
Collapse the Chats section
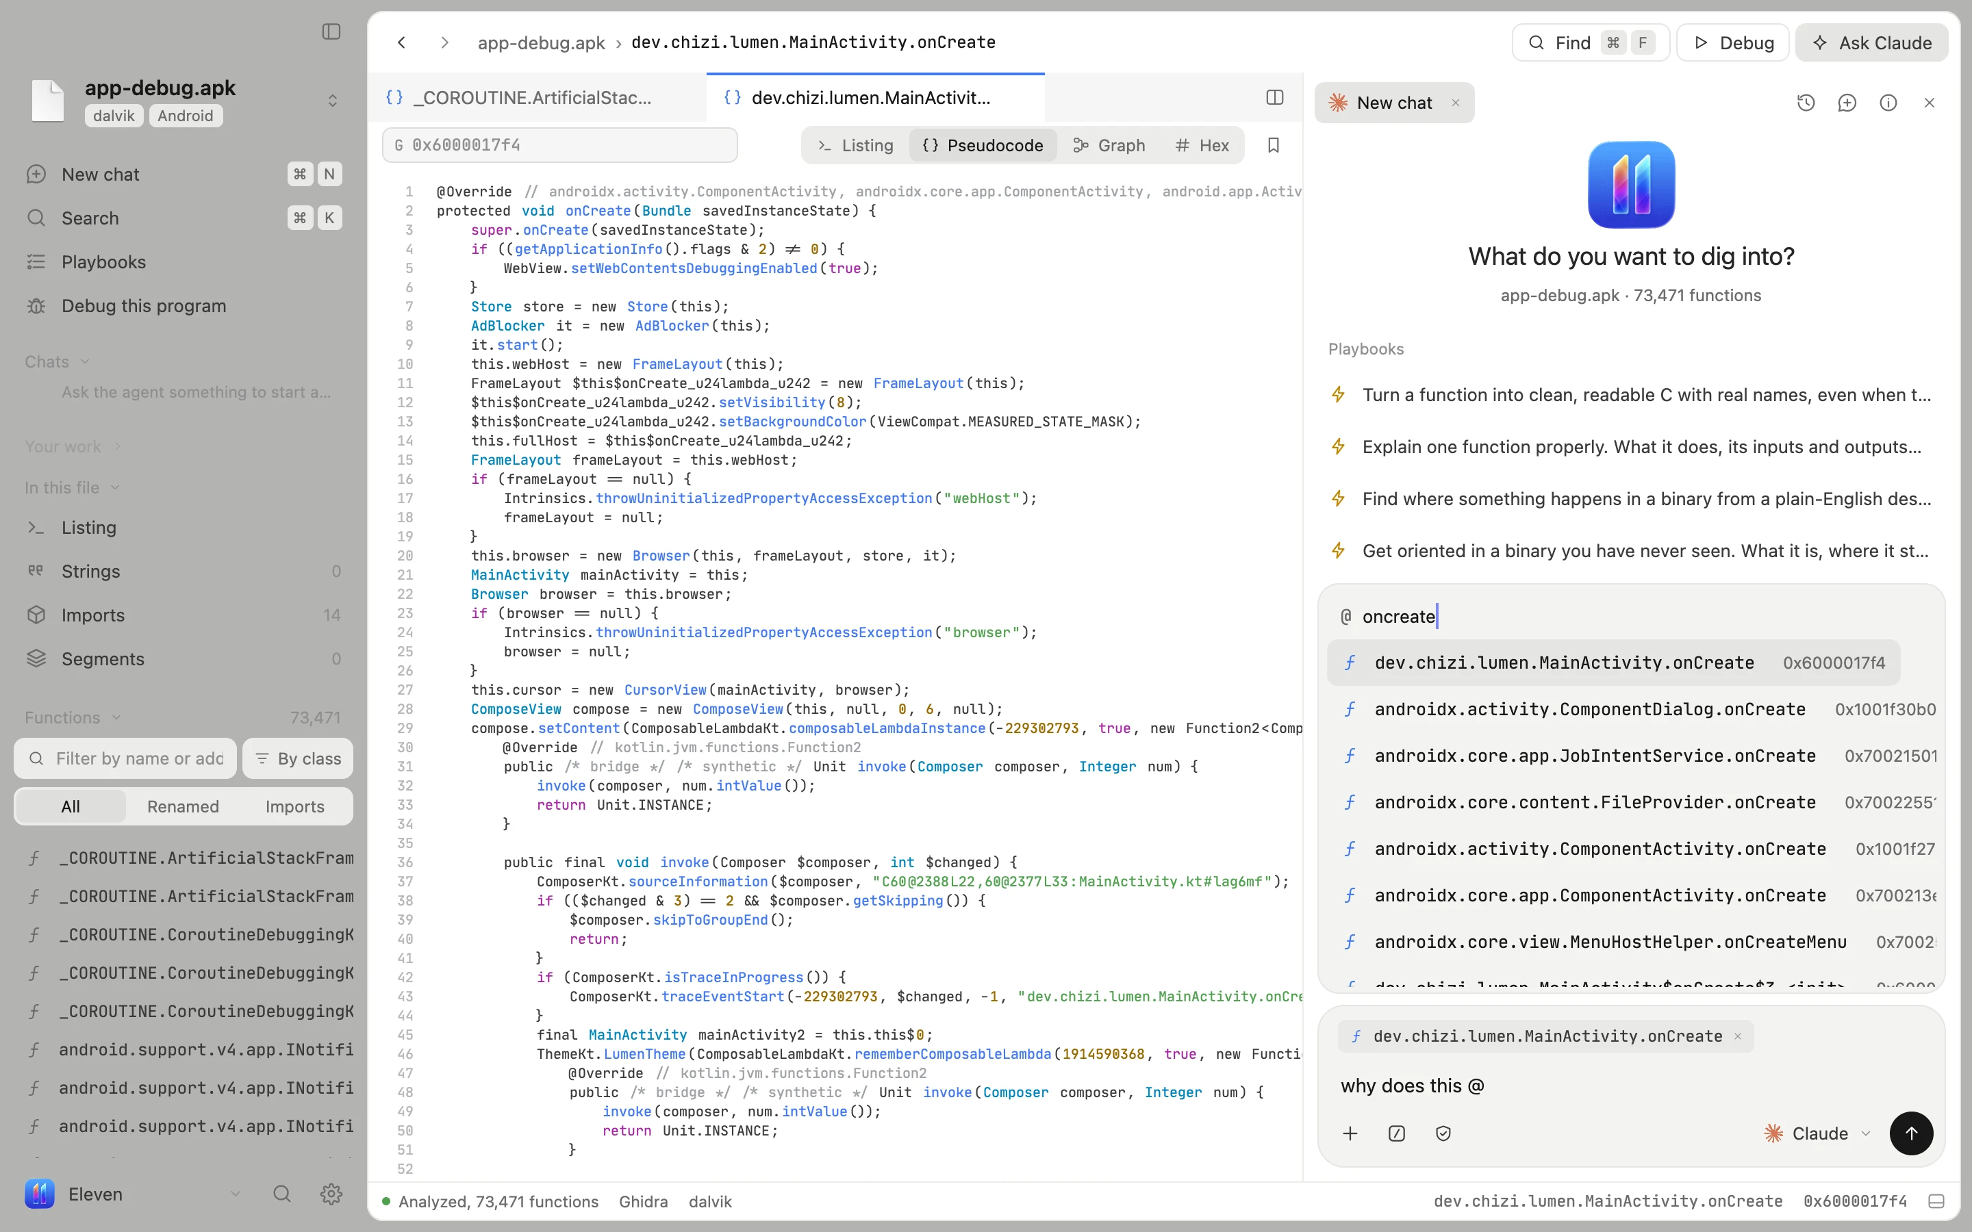tap(57, 362)
